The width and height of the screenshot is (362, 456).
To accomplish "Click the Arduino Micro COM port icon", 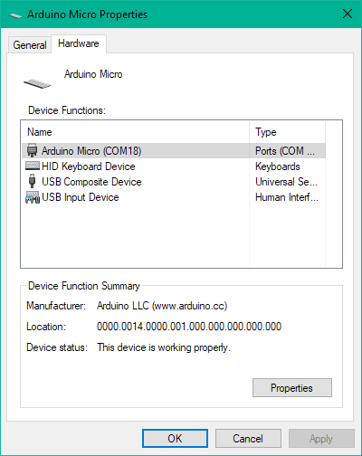I will (32, 150).
